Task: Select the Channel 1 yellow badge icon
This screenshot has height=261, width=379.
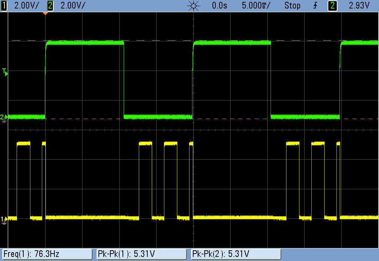Action: (4, 6)
